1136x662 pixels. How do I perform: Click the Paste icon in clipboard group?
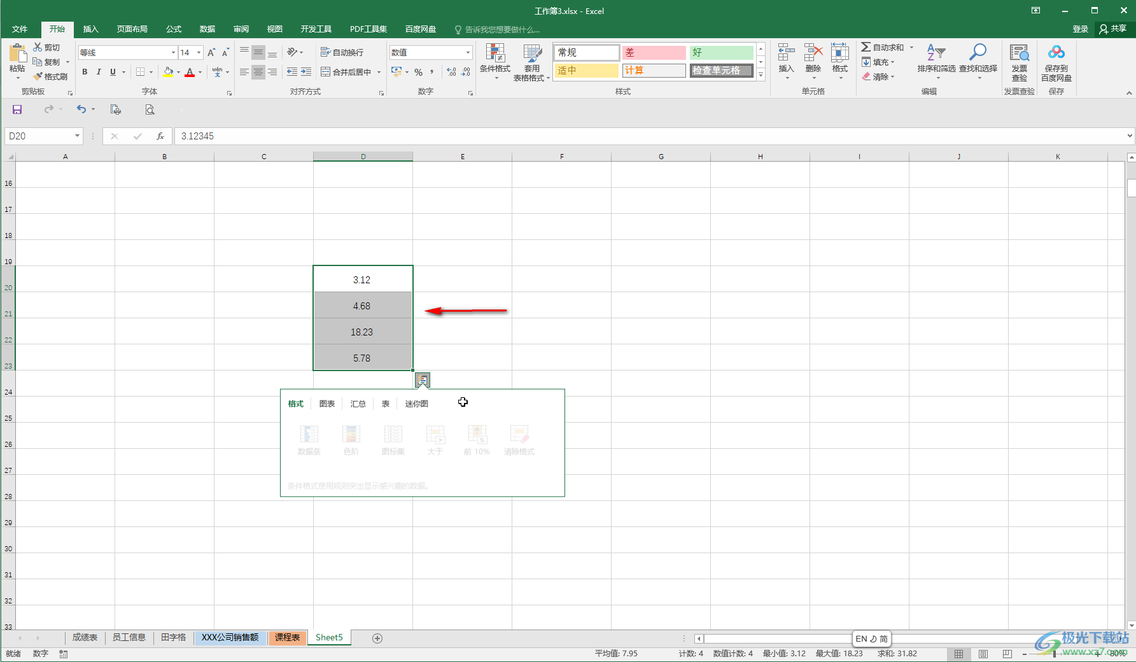pos(17,54)
